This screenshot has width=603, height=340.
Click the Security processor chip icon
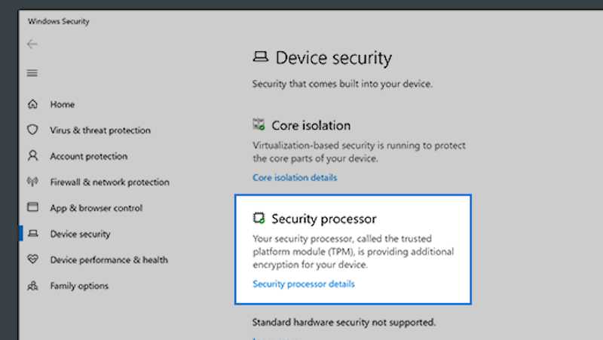(x=259, y=219)
